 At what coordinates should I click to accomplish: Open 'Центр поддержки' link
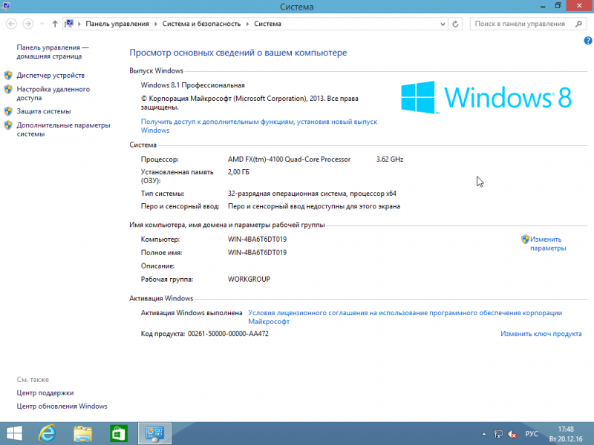click(45, 393)
